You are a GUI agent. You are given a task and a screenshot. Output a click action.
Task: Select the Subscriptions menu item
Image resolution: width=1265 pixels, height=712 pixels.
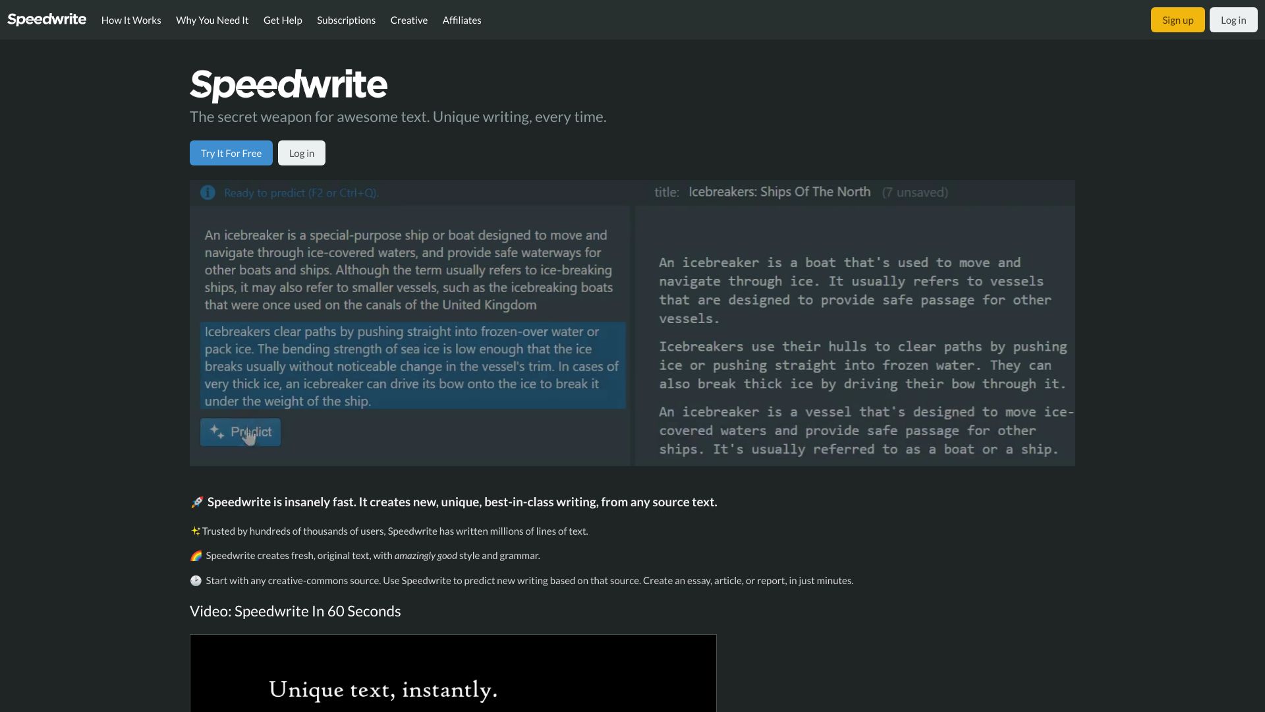347,19
